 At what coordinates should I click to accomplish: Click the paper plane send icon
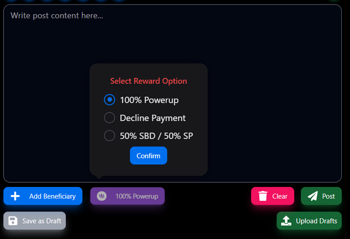(312, 196)
